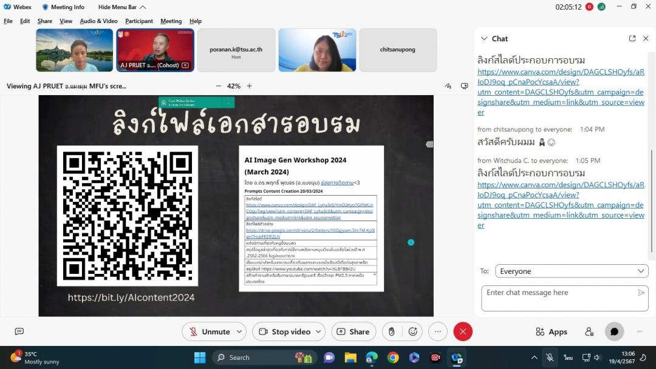656x369 pixels.
Task: Open the Participant menu
Action: coord(139,21)
